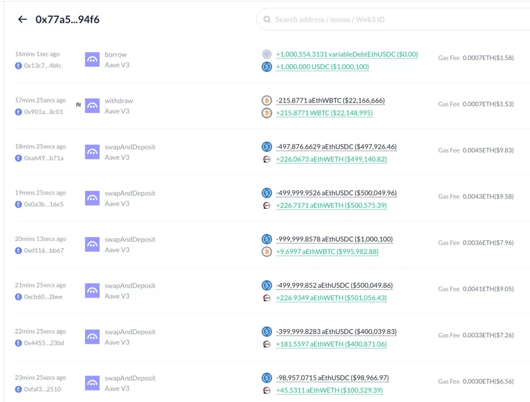This screenshot has width=530, height=402.
Task: Click WBTC icon beside +9.6997 aEthWBTC
Action: tap(267, 252)
